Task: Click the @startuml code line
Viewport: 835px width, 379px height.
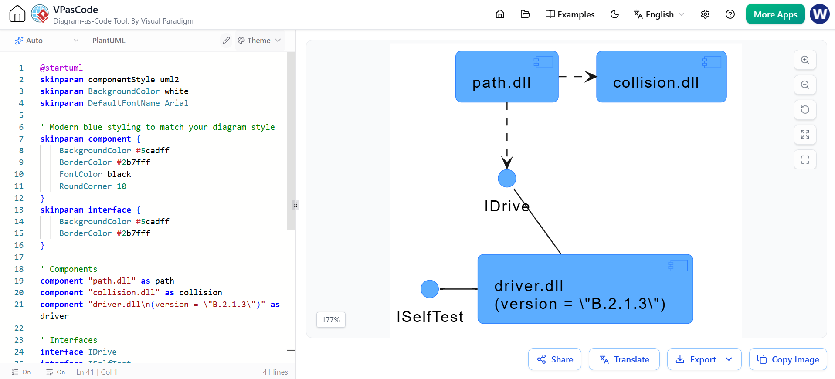Action: (x=61, y=68)
